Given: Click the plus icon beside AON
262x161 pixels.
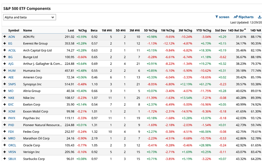Looking at the screenshot, I should [x=5, y=37].
